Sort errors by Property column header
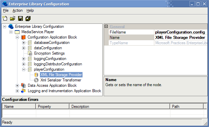The width and height of the screenshot is (209, 127). point(53,106)
